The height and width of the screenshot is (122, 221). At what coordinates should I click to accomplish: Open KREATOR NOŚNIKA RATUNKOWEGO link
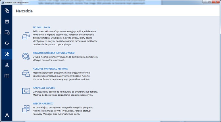54,53
